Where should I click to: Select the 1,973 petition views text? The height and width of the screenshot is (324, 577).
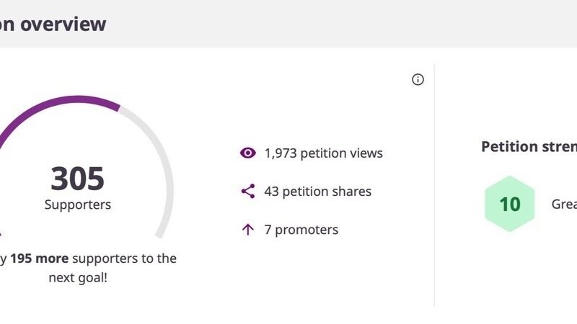point(323,153)
